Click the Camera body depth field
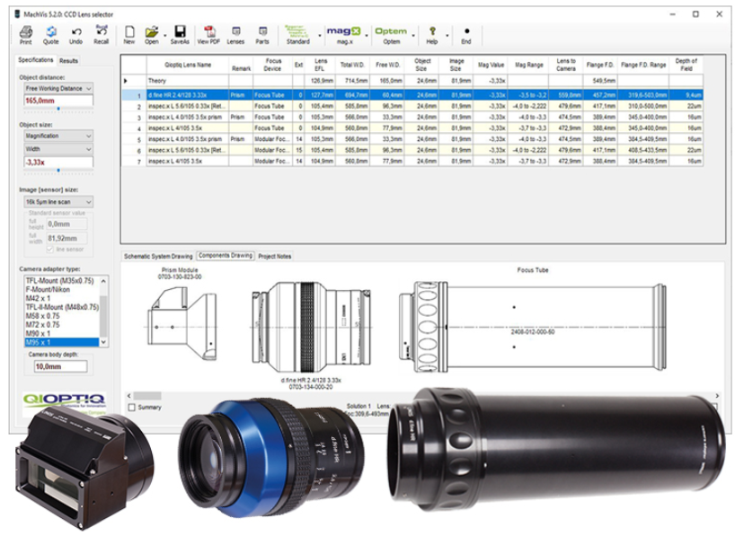The width and height of the screenshot is (735, 536). coord(60,366)
